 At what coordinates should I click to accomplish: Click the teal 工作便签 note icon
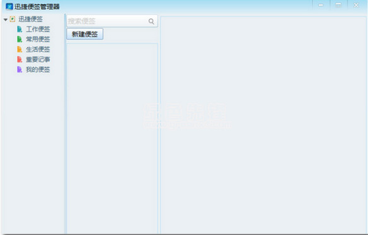click(20, 30)
